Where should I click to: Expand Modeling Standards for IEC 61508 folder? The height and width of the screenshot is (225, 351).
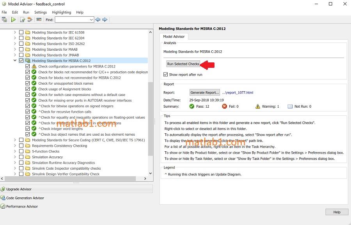[15, 32]
